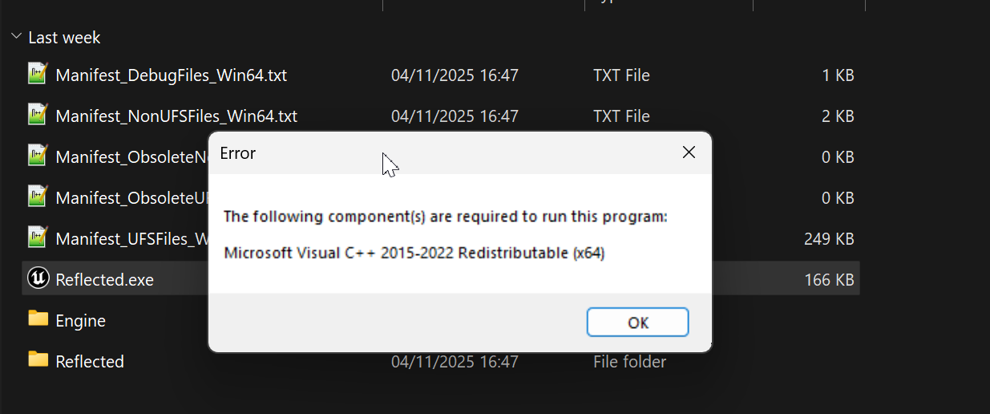Viewport: 990px width, 414px height.
Task: Select the Last week group header
Action: pos(64,38)
